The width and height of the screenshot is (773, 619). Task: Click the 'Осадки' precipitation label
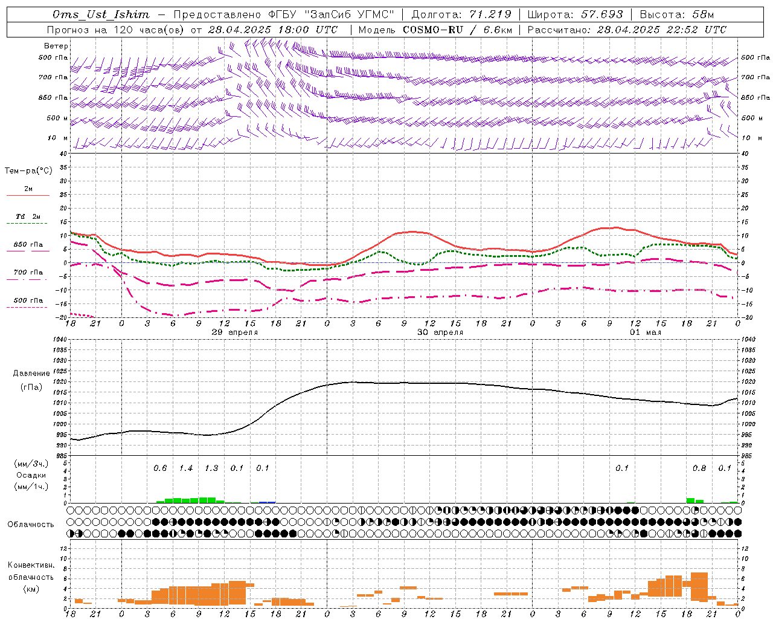pyautogui.click(x=30, y=475)
